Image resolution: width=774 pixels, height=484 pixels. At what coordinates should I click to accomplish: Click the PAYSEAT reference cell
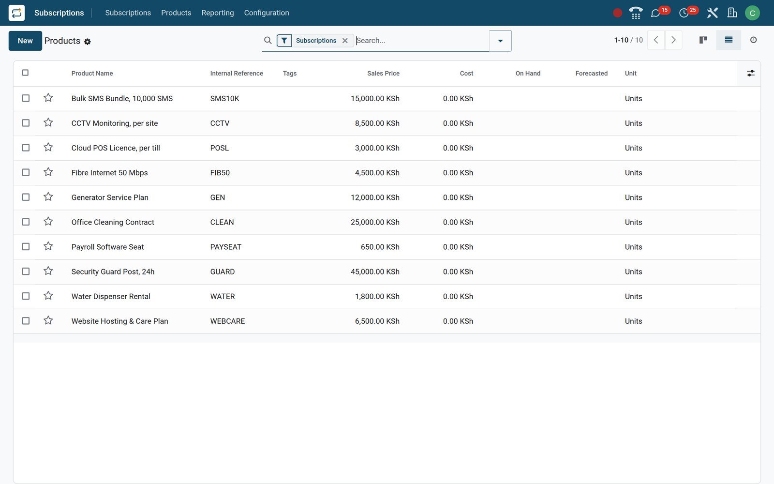coord(225,247)
